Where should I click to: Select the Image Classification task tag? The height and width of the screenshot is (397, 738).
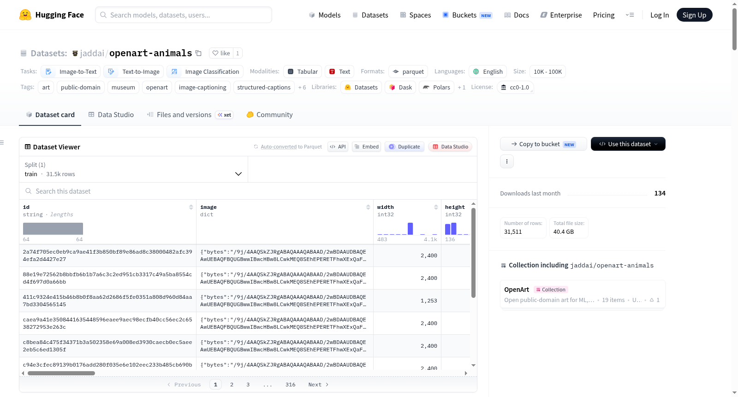point(205,71)
